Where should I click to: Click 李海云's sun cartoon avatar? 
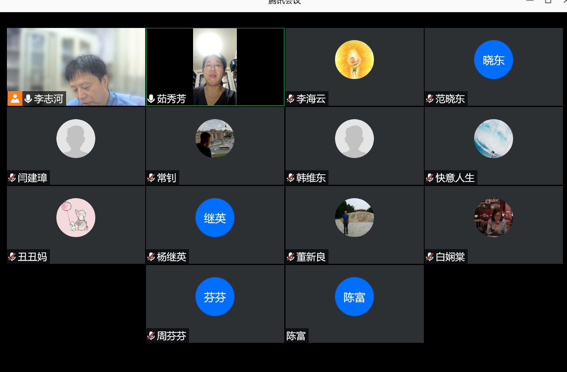pos(354,60)
